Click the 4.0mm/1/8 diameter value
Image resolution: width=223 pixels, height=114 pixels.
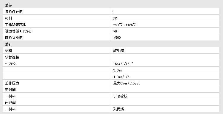pyautogui.click(x=121, y=77)
